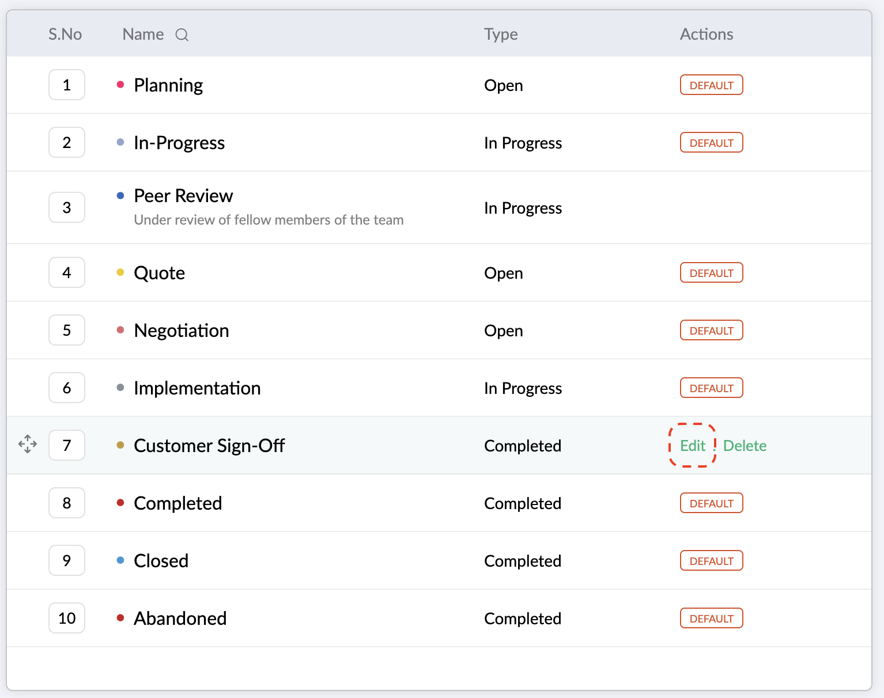Click the Peer Review status name
884x698 pixels.
[183, 196]
